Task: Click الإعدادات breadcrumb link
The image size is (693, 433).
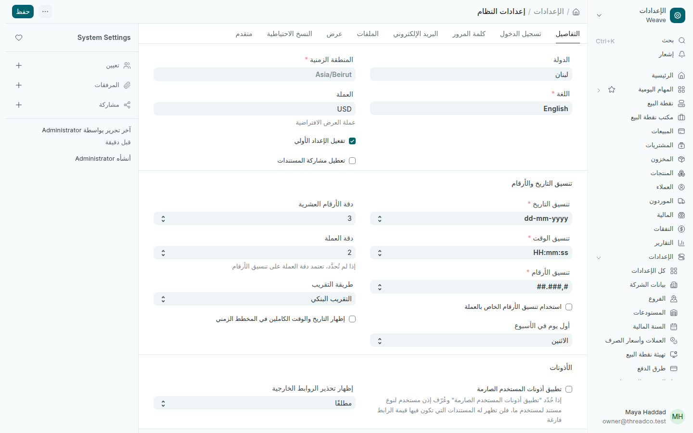Action: [x=549, y=12]
